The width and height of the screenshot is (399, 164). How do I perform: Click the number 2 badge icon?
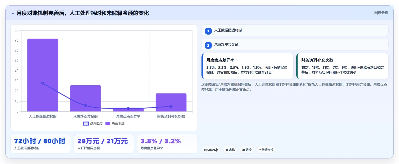208,45
